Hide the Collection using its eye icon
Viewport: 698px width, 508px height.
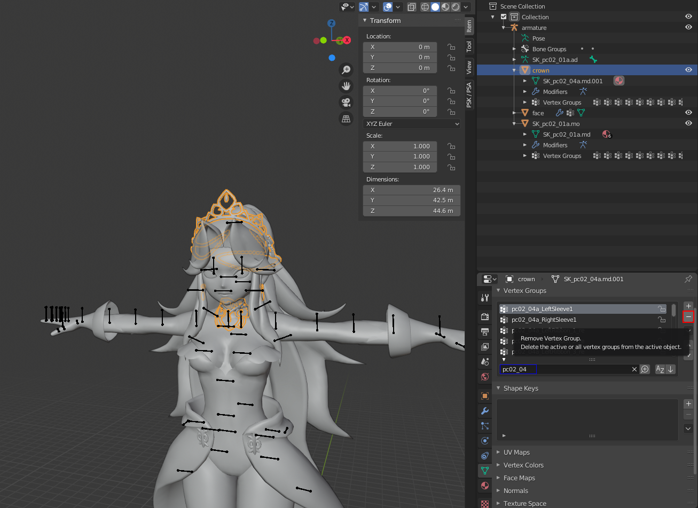(688, 17)
